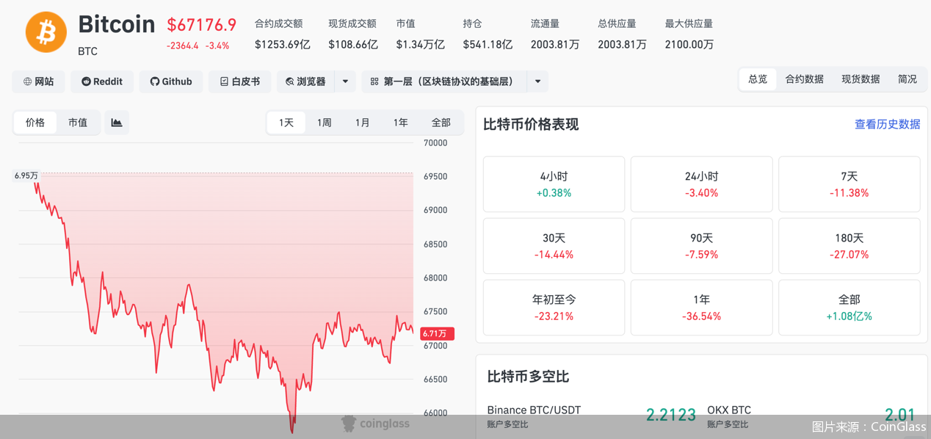Viewport: 931px width, 439px height.
Task: Open the 白皮书 whitepaper button
Action: point(240,81)
